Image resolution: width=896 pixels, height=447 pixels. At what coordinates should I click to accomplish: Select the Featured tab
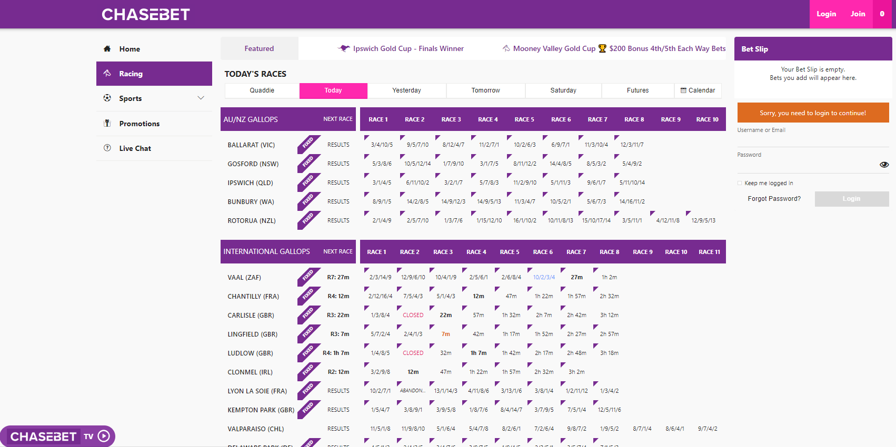(x=259, y=48)
